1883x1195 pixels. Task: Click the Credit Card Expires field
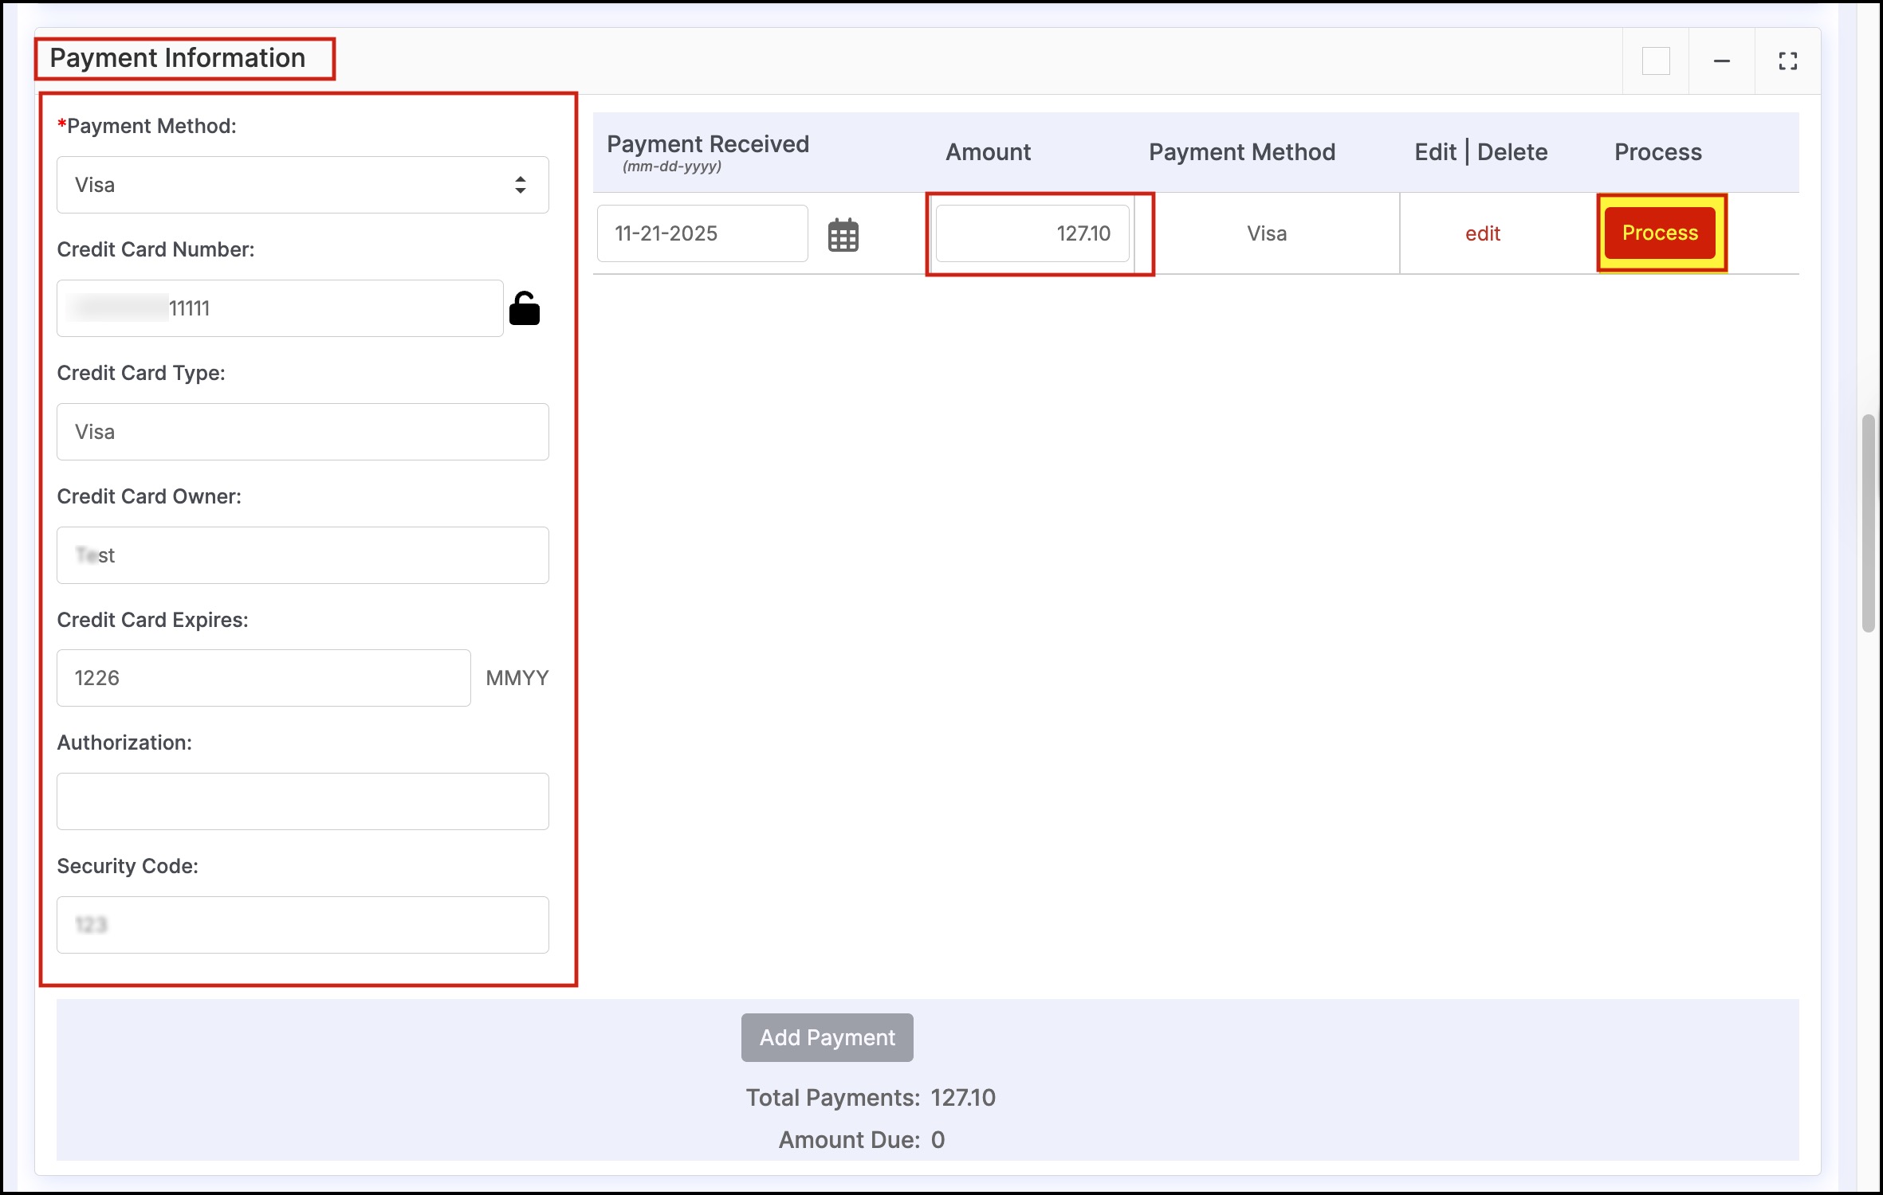click(x=263, y=678)
